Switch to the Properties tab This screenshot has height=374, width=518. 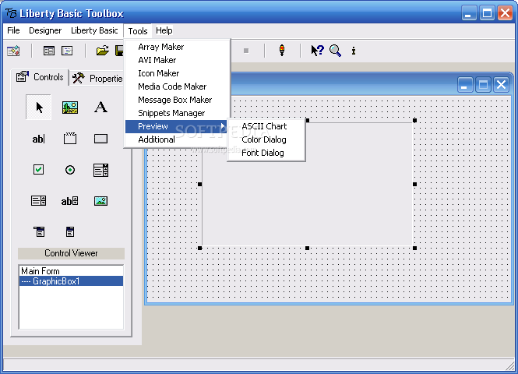[97, 78]
